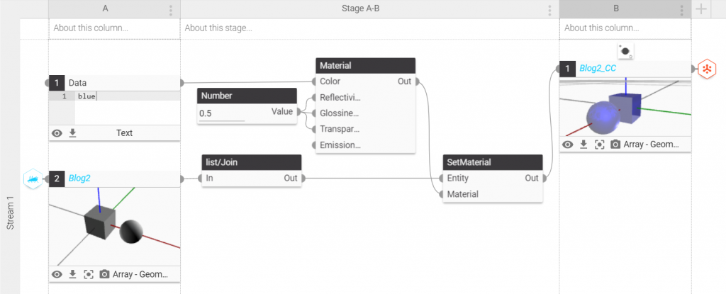
Task: Open Stage A-B options menu
Action: click(549, 10)
